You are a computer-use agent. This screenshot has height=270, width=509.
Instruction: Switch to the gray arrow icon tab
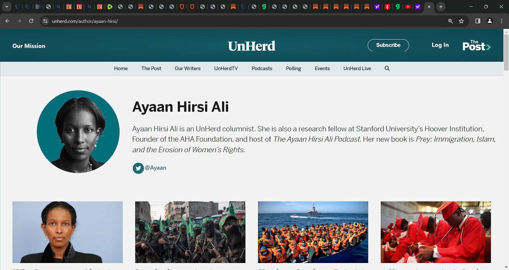[38, 7]
